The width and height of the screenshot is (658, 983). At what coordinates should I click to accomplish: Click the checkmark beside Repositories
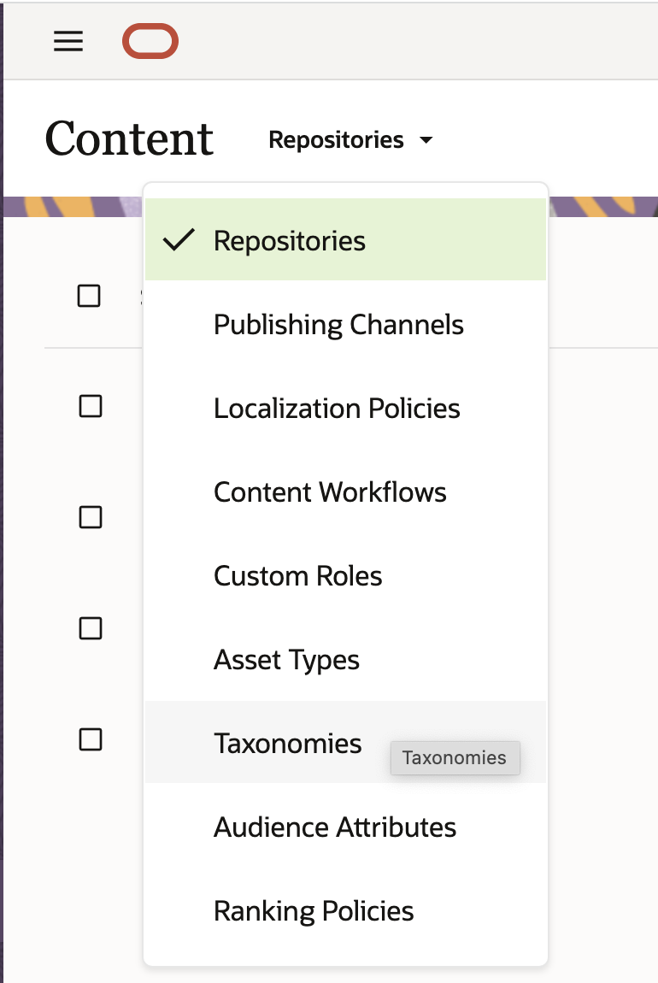tap(178, 241)
